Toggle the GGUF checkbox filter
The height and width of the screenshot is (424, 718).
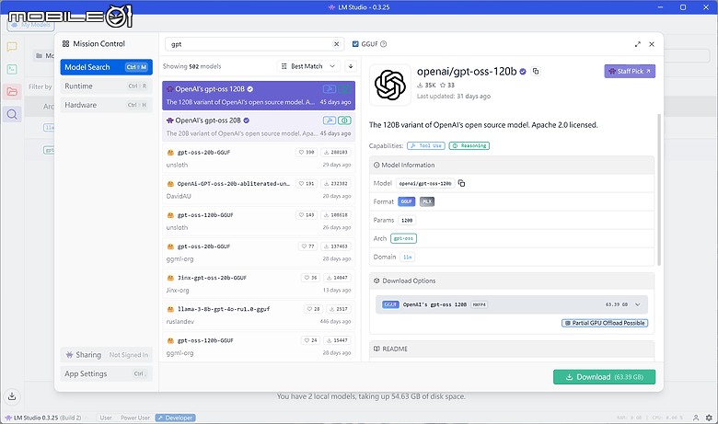355,44
